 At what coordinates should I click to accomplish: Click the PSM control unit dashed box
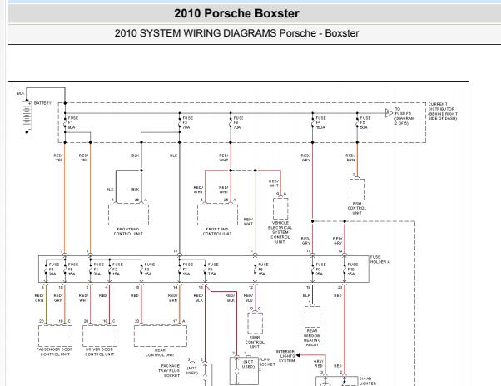[x=357, y=189]
